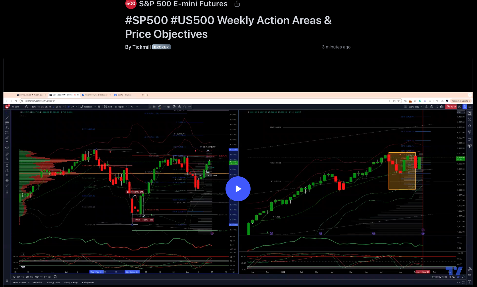Expand the Replay dropdown arrow
Image resolution: width=477 pixels, height=287 pixels.
127,107
